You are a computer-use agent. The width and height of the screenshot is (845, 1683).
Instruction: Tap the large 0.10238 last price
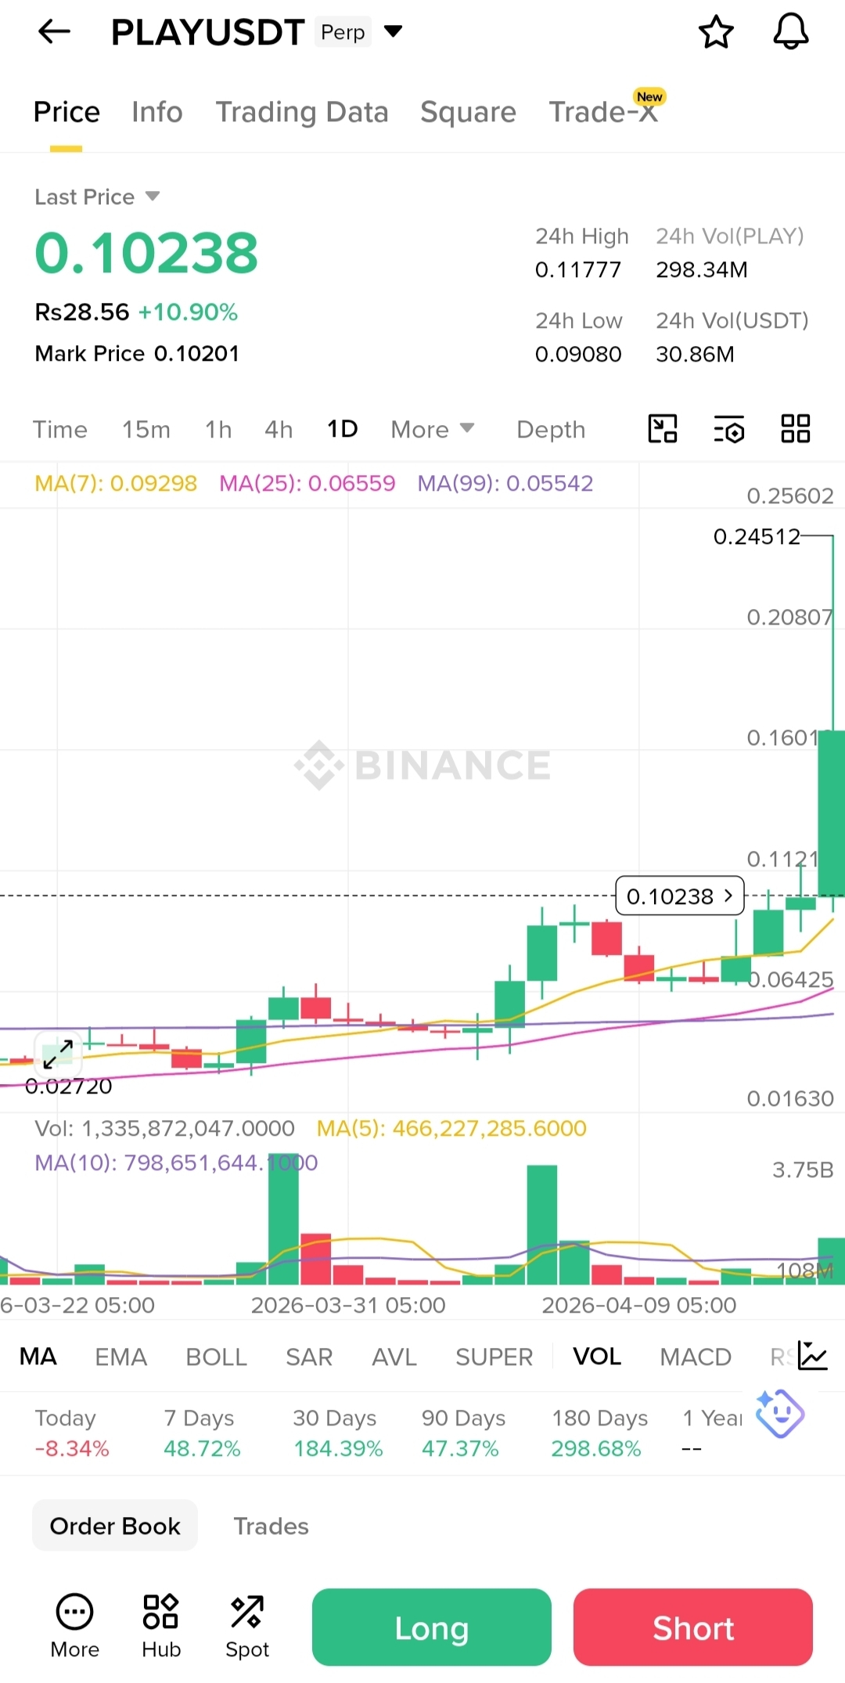(146, 254)
